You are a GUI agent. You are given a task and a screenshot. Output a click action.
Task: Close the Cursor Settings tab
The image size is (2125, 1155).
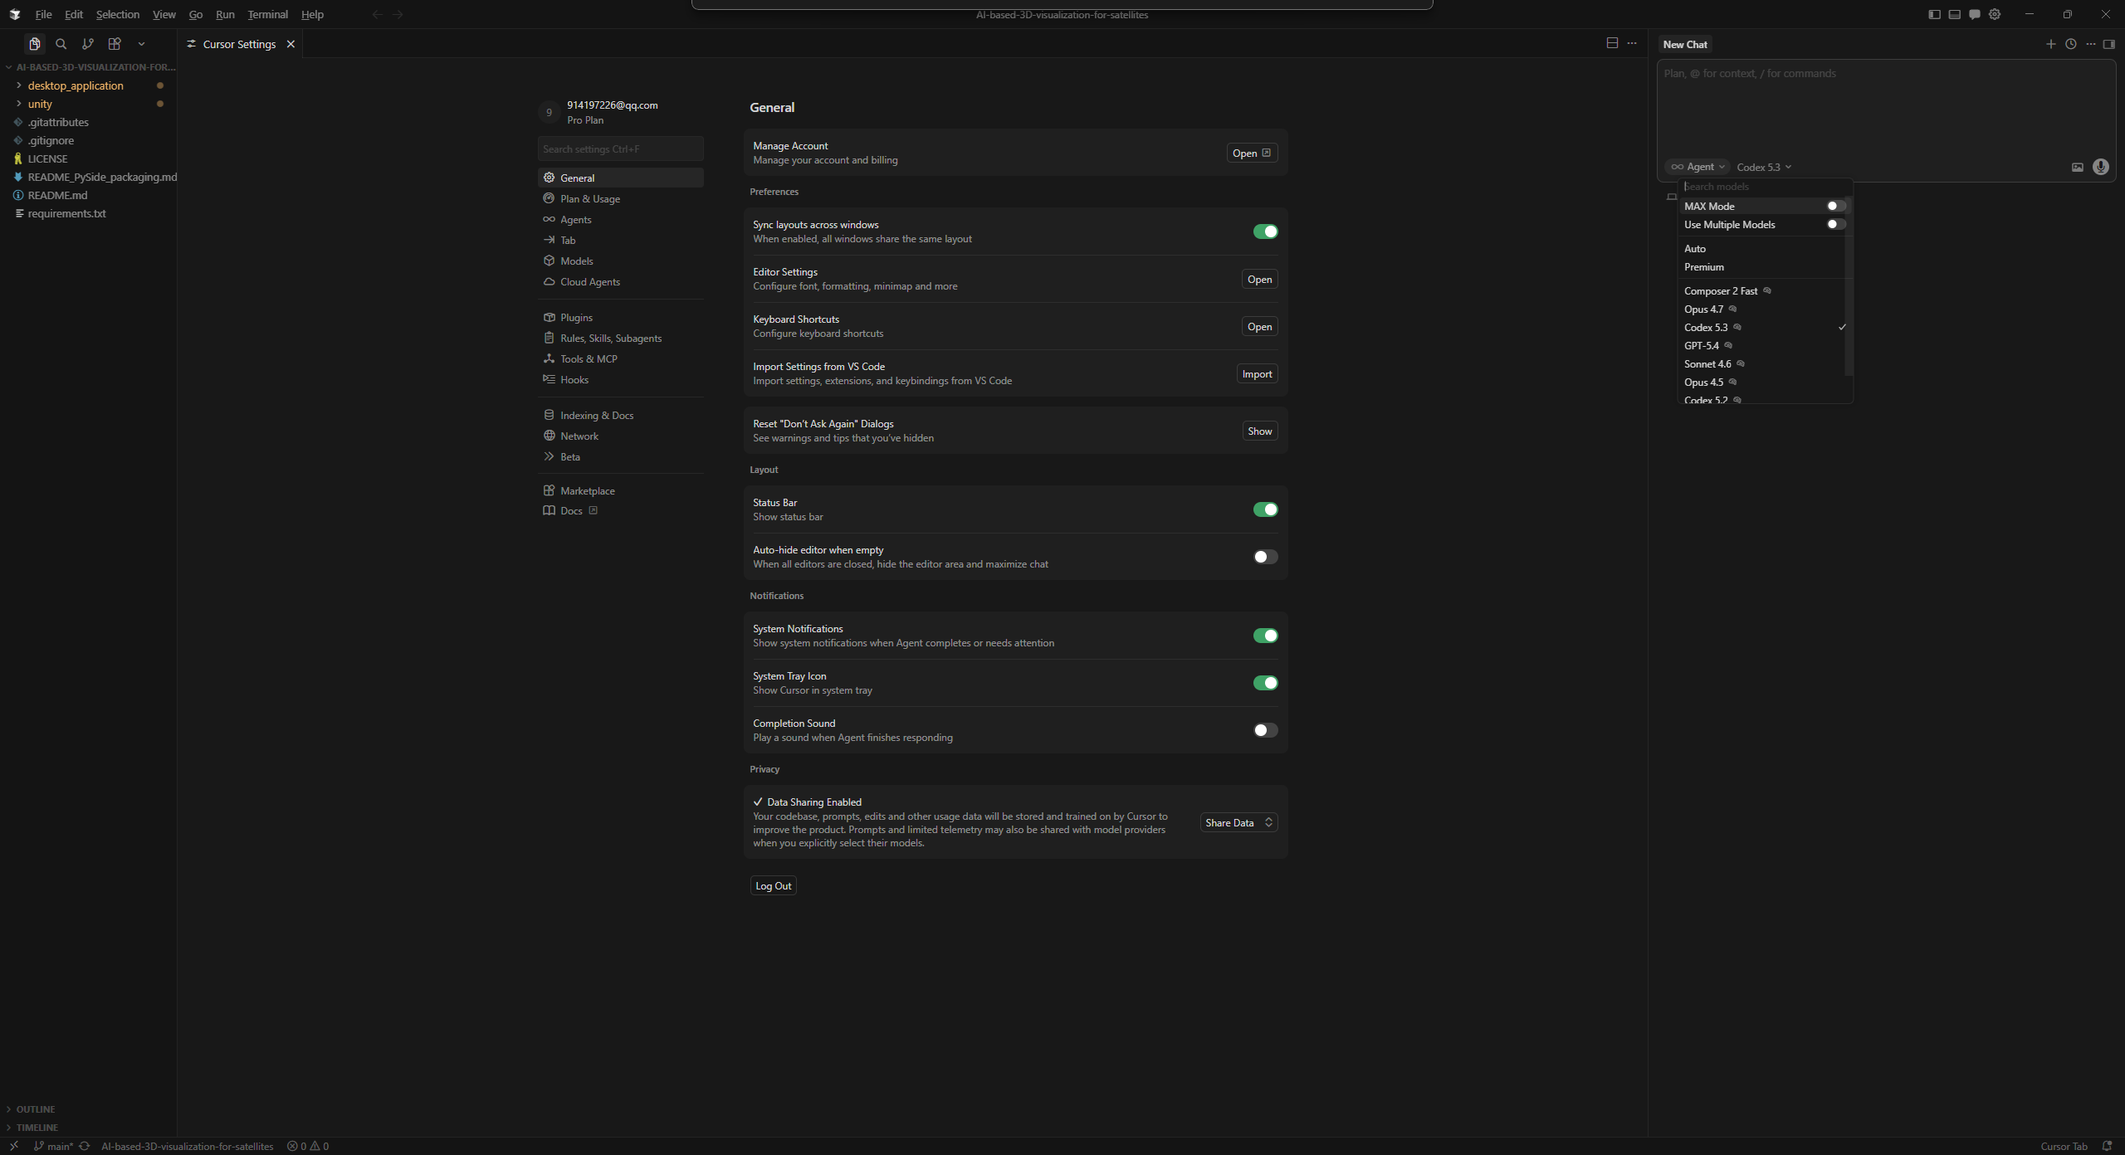pyautogui.click(x=291, y=44)
